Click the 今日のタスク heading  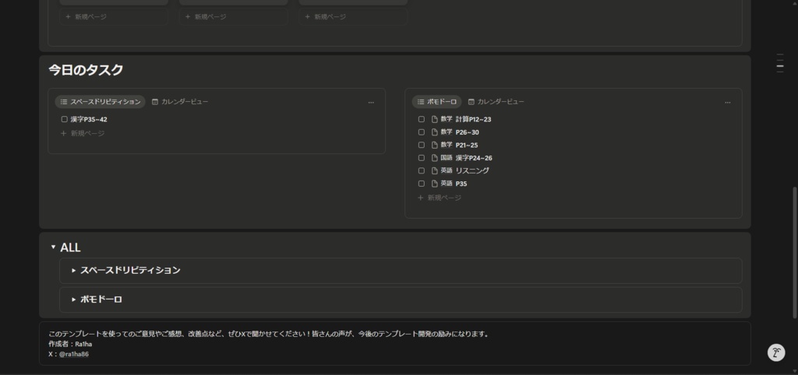86,70
